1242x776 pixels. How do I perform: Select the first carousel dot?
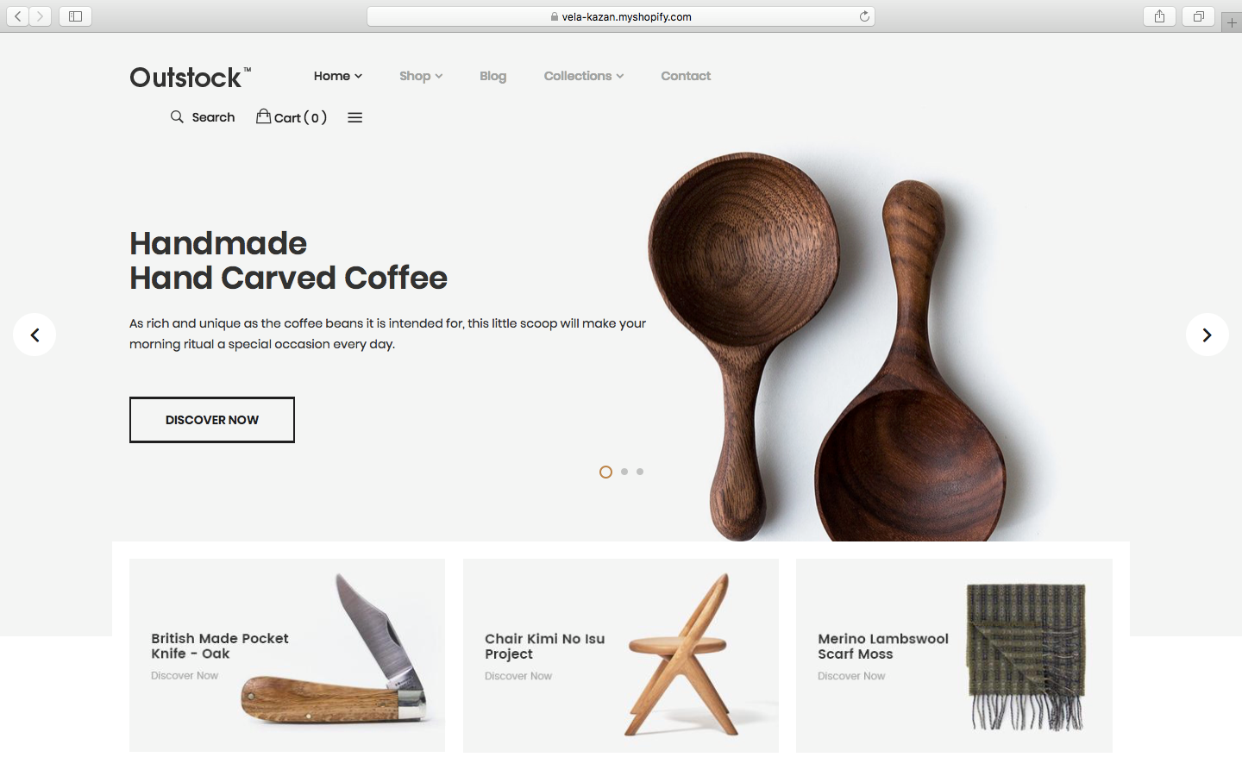point(605,472)
